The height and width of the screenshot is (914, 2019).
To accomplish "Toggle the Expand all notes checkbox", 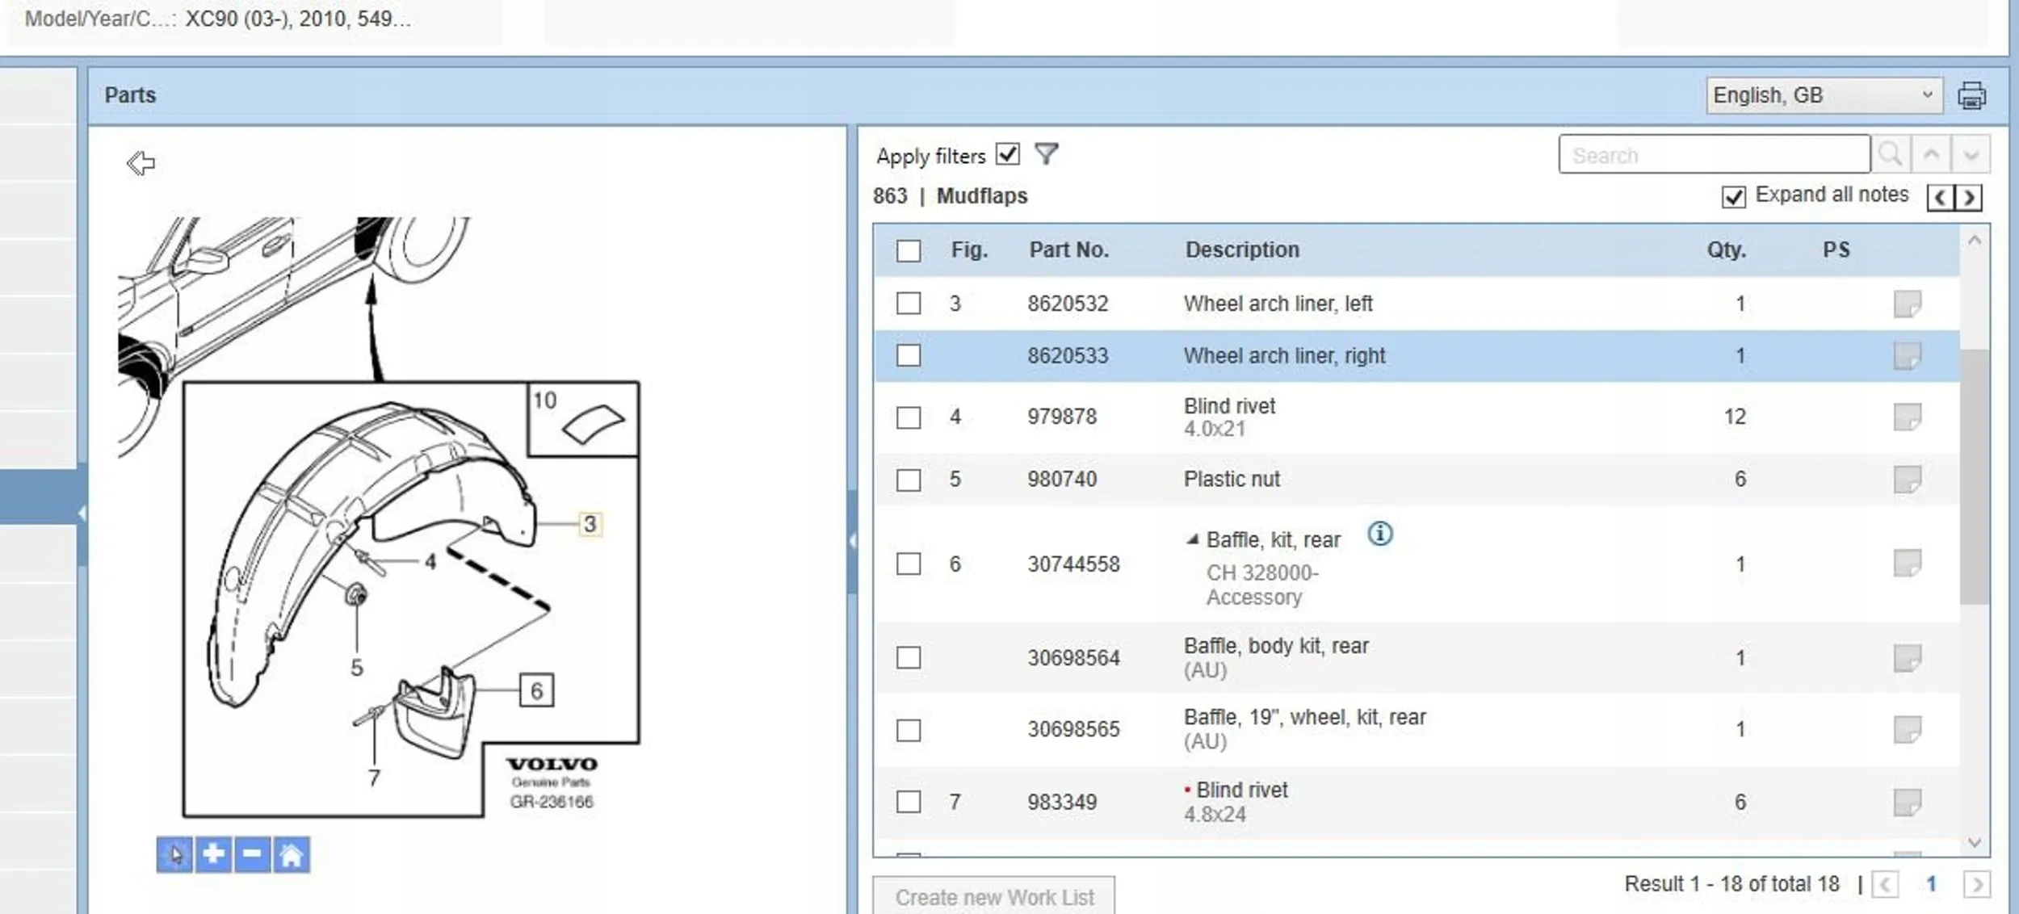I will point(1733,196).
